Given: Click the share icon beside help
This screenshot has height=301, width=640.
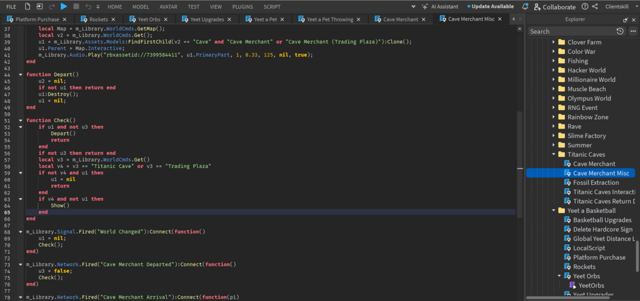Looking at the screenshot, I should pyautogui.click(x=594, y=6).
